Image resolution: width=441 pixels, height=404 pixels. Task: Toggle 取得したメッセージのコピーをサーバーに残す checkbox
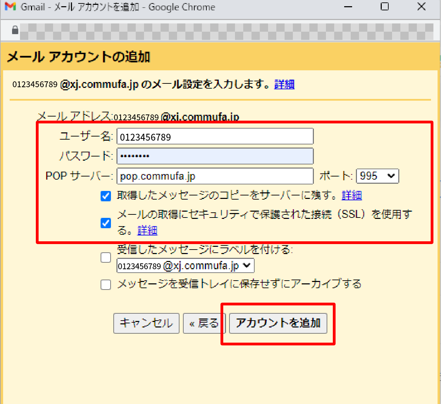106,196
